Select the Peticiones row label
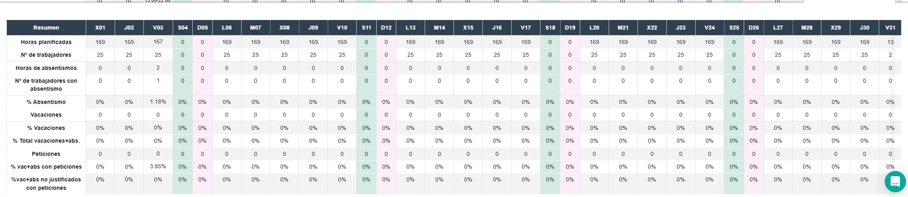 click(x=46, y=154)
